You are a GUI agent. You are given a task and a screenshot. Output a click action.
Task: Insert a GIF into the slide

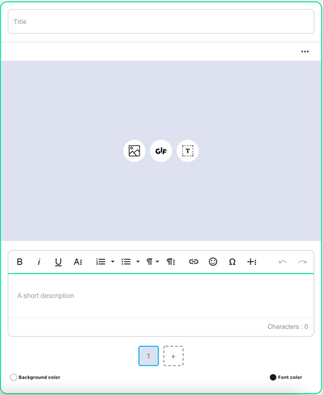[161, 151]
